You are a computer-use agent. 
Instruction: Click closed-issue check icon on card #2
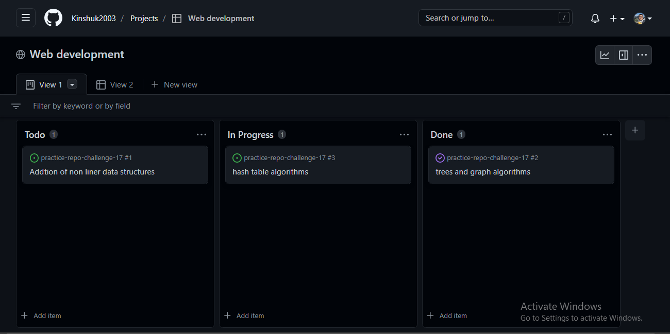tap(440, 158)
